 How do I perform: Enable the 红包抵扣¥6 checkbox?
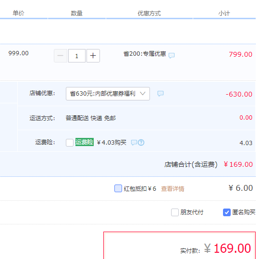tap(118, 188)
